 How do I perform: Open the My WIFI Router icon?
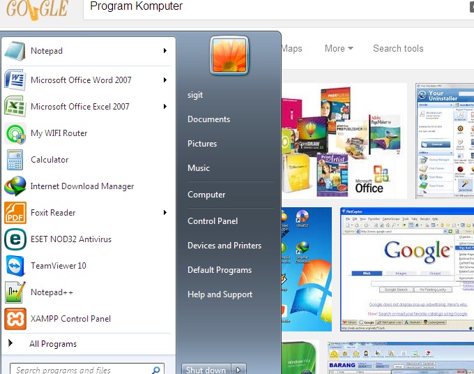(15, 133)
